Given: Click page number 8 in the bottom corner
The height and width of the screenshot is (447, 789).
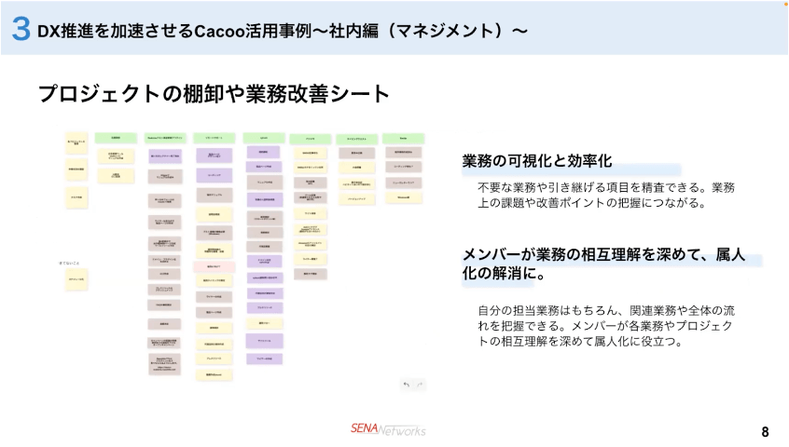Looking at the screenshot, I should click(765, 431).
